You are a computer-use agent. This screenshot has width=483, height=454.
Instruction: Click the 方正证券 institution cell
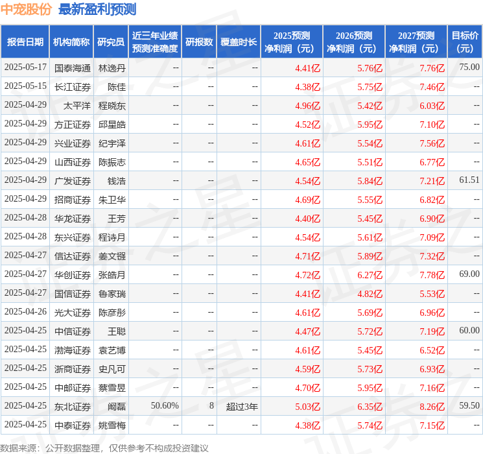pos(73,125)
